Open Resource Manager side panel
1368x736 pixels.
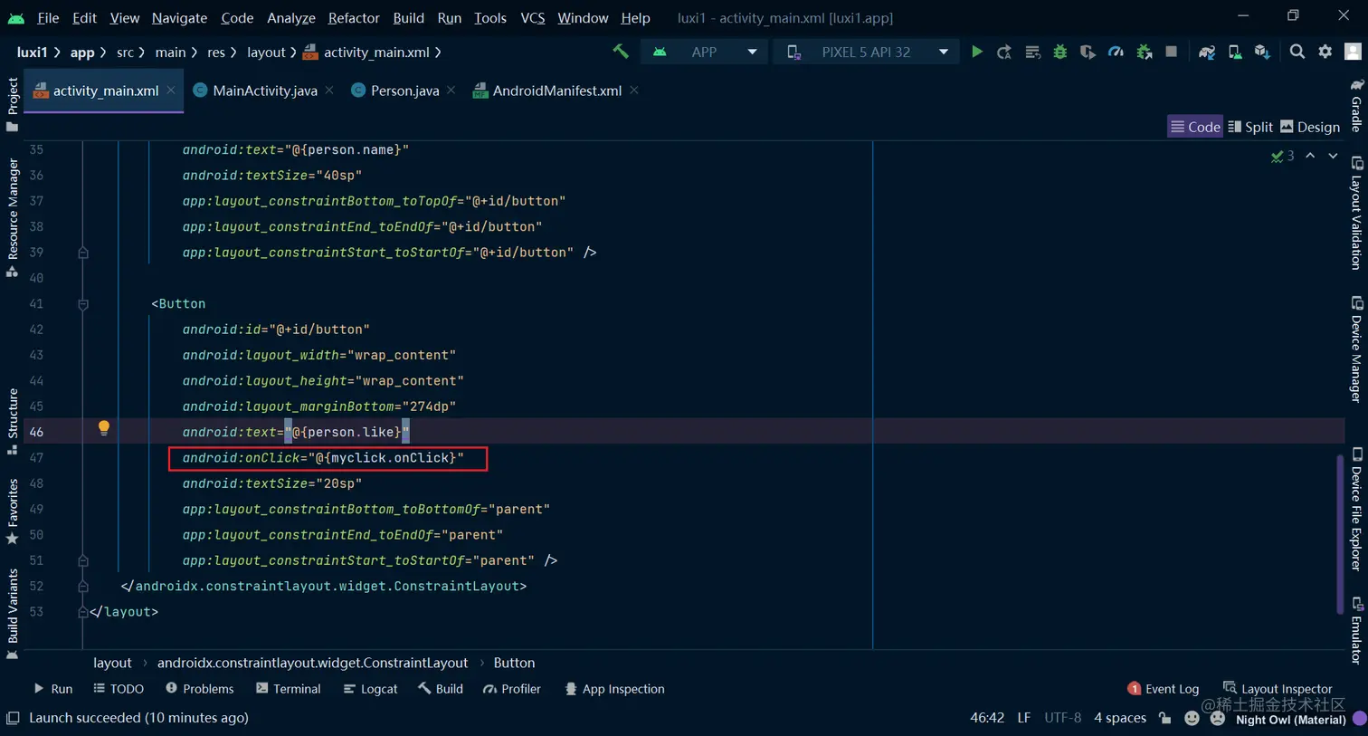(13, 217)
